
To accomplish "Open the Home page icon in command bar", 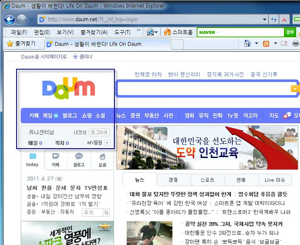I will pyautogui.click(x=247, y=44).
